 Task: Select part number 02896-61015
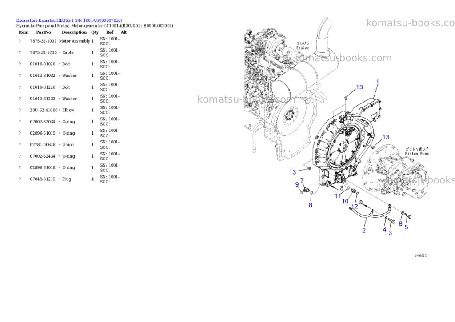42,133
